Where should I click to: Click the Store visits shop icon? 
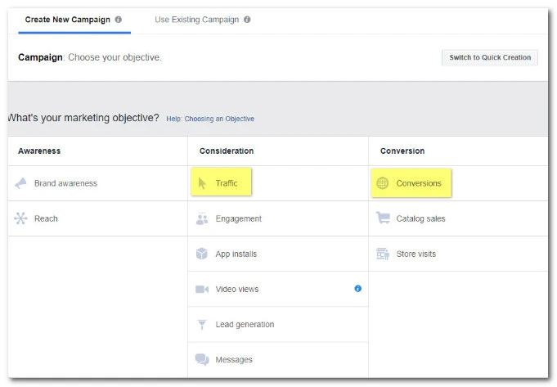(383, 254)
